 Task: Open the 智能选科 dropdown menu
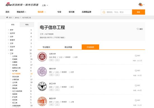(x=21, y=12)
